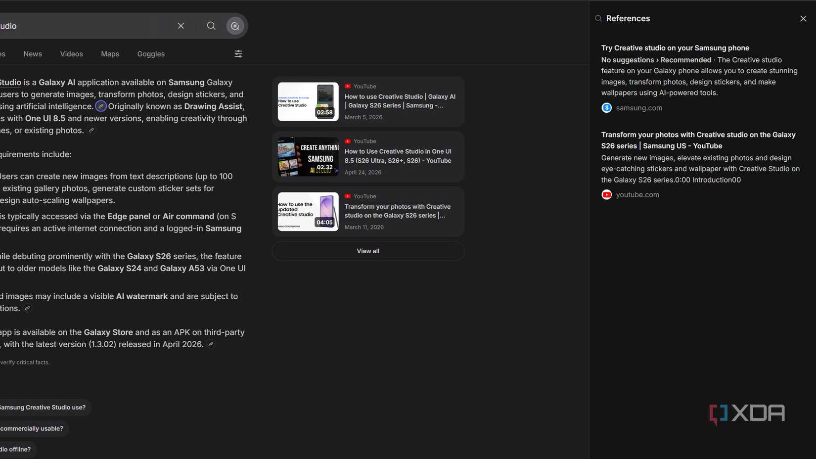Open 'How to use Creative Studio | Galaxy AI' video title

(400, 101)
